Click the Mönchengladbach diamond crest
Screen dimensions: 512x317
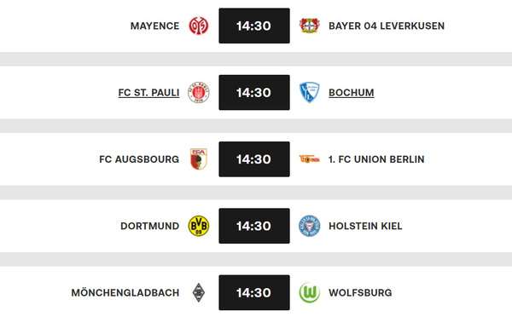[x=199, y=292]
